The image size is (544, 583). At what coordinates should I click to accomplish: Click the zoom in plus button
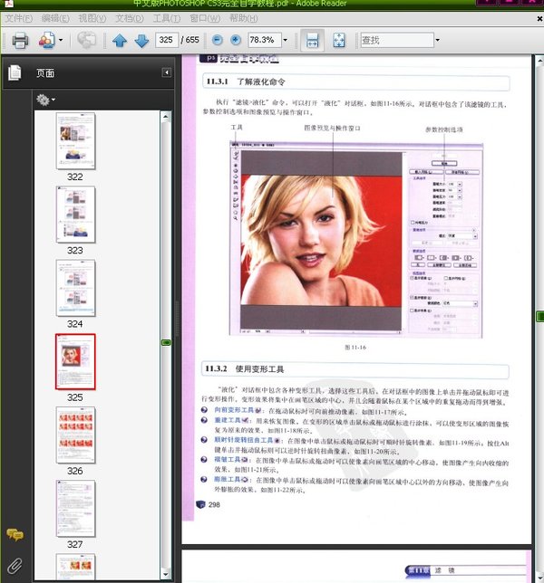[236, 40]
